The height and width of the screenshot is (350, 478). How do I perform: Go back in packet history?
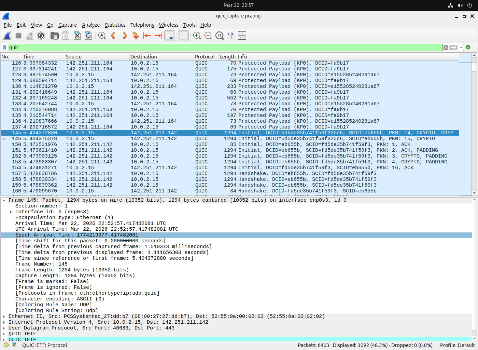click(113, 36)
